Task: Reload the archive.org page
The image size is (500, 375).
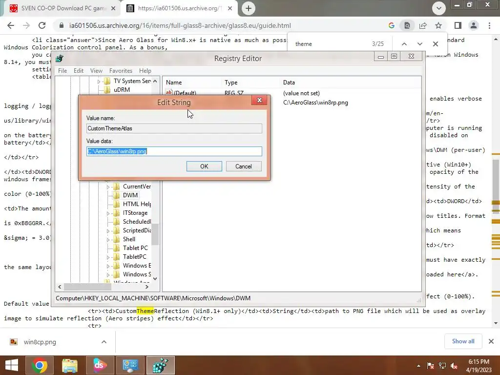Action: [x=42, y=25]
